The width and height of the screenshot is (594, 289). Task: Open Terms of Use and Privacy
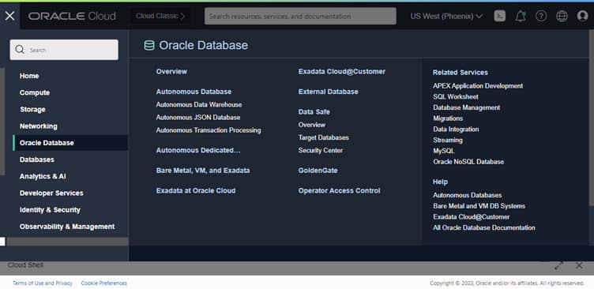[43, 283]
